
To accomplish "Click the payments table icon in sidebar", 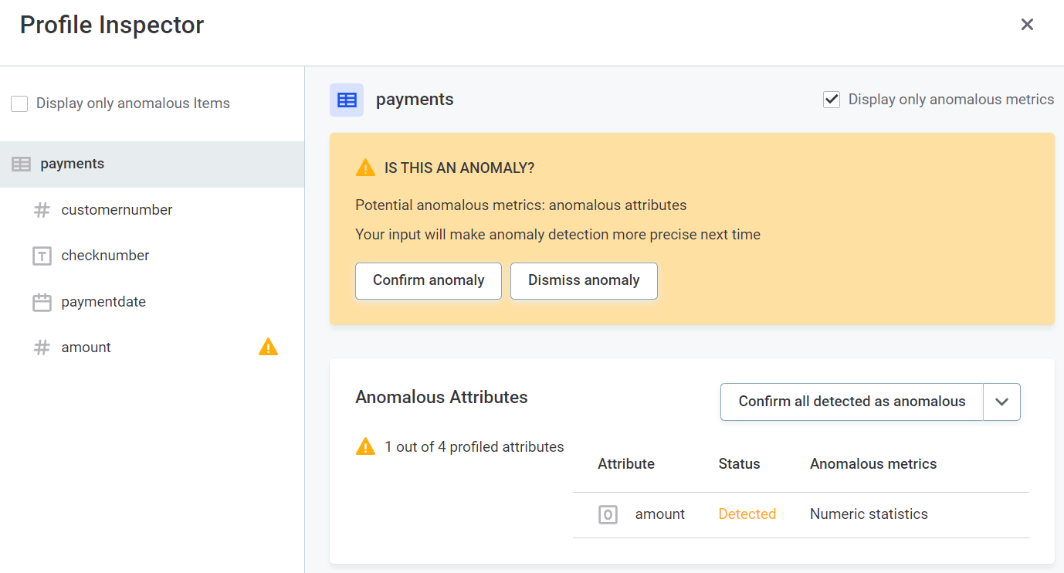I will pos(22,164).
